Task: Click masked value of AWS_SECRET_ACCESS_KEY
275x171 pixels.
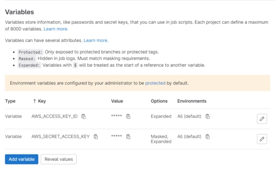Action: click(116, 136)
